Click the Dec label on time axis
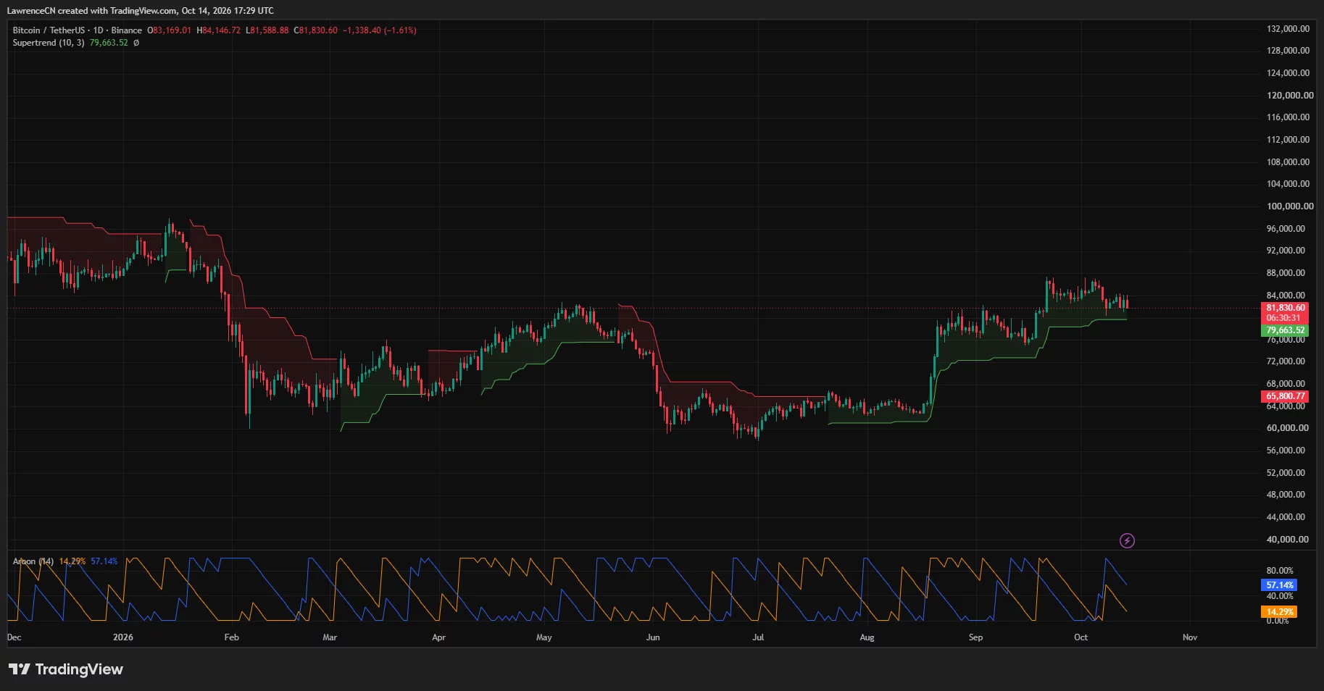Screen dimensions: 1324x691 [14, 637]
